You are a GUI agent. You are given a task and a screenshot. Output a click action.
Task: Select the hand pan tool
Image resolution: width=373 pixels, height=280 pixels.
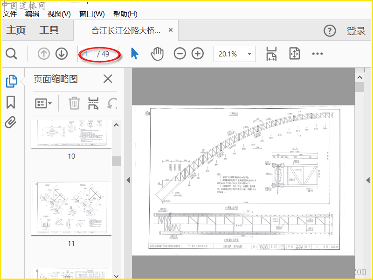pyautogui.click(x=157, y=54)
